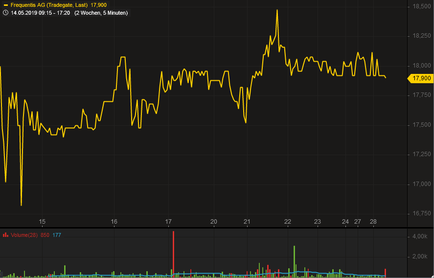Click the blue 177 volume average value
This screenshot has height=278, width=434.
tap(57, 235)
